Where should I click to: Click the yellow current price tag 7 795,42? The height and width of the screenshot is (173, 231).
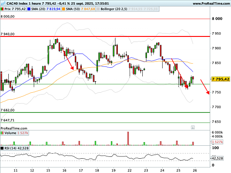[x=220, y=79]
